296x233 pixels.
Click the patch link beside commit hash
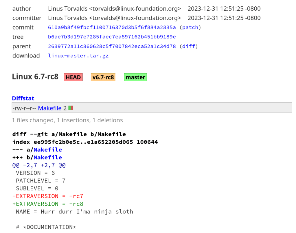190,27
